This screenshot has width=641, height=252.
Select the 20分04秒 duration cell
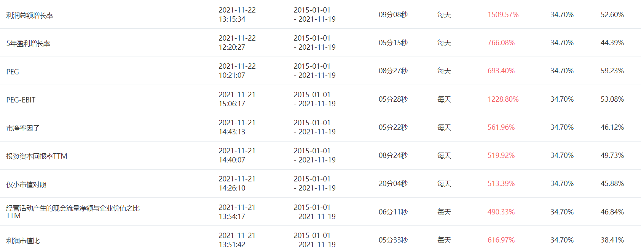click(x=393, y=184)
